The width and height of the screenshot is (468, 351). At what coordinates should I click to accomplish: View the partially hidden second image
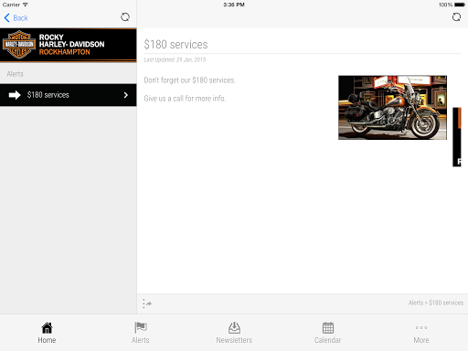[x=457, y=137]
